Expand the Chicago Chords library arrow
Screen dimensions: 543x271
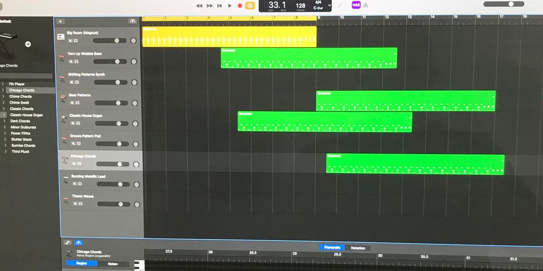(x=3, y=90)
